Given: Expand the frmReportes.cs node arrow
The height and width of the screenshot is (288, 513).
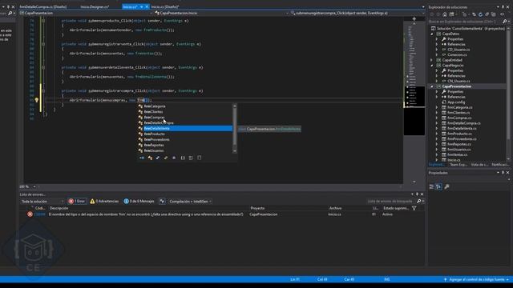Looking at the screenshot, I should [x=437, y=144].
